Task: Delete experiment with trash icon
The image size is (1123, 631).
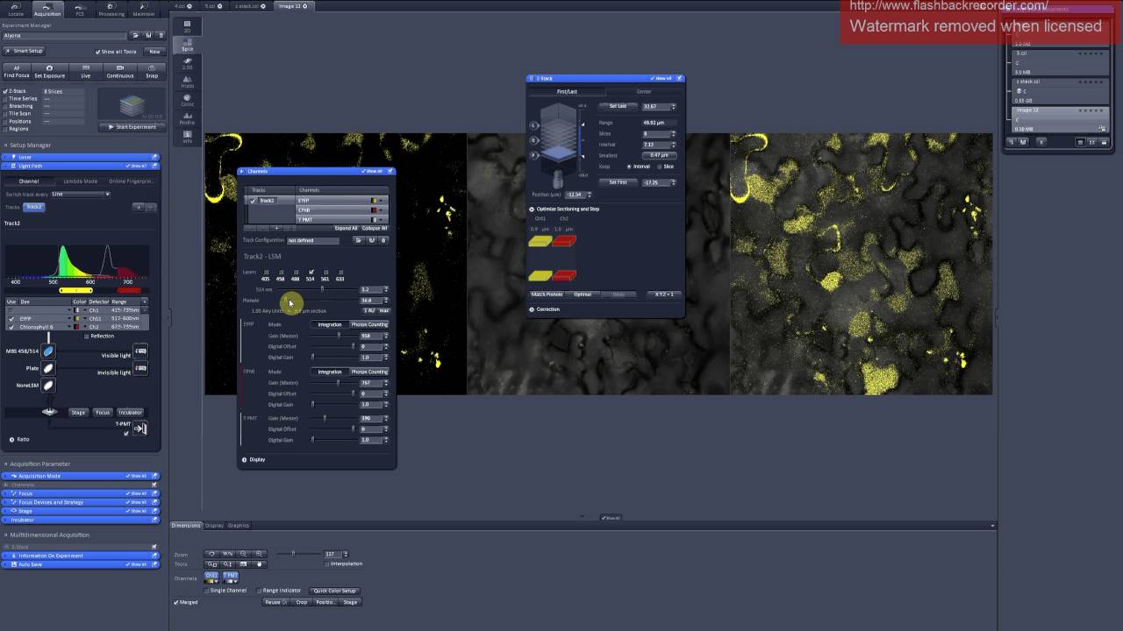Action: click(x=159, y=36)
